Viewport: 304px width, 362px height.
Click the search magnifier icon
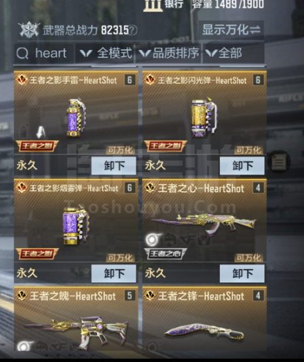[22, 54]
